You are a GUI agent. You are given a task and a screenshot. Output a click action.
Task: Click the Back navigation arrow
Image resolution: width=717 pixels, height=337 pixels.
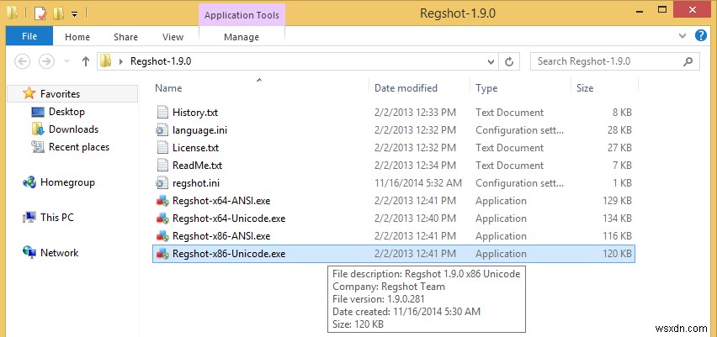23,61
